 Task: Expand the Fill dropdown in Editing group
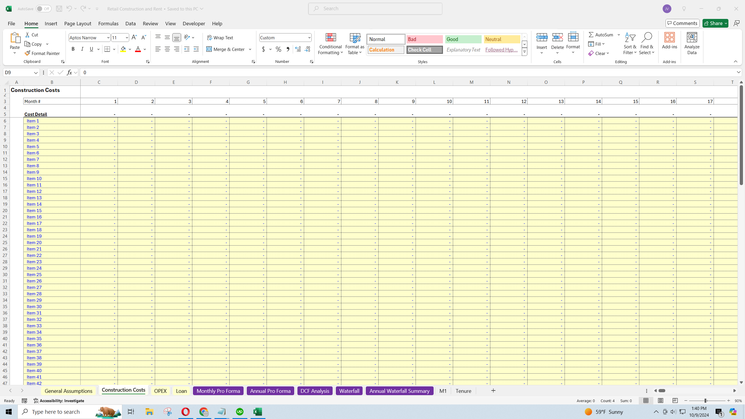pos(603,44)
